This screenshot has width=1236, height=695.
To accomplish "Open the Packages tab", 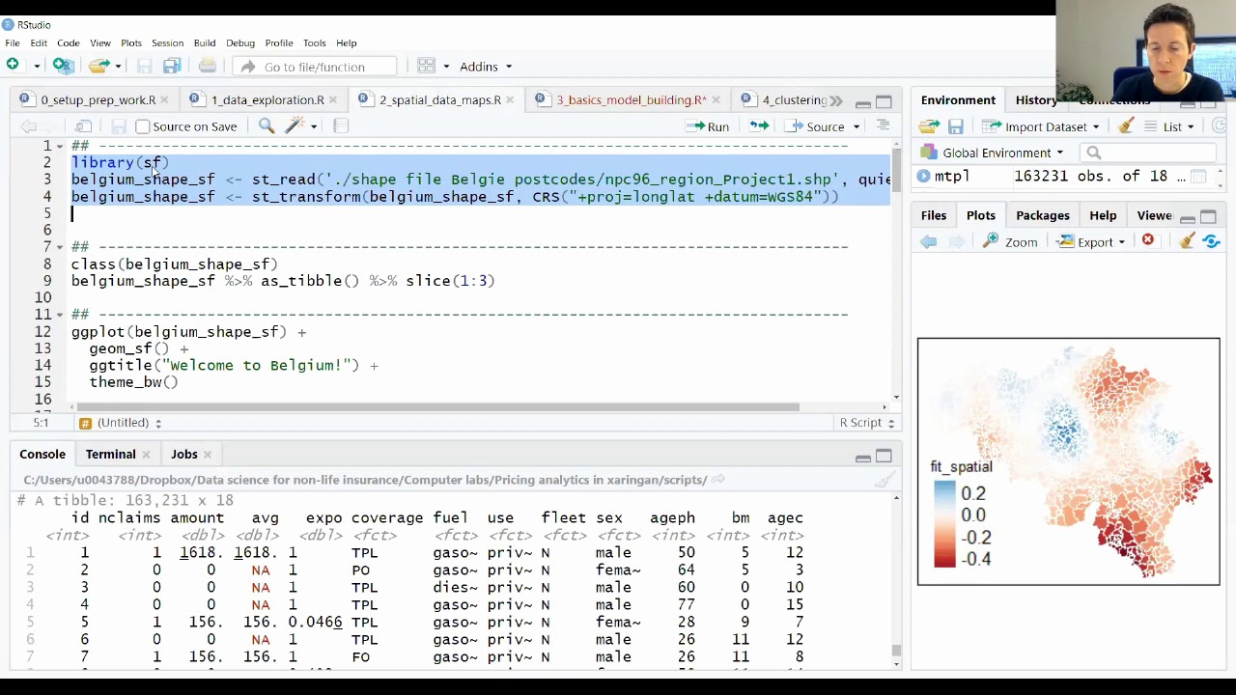I will 1042,216.
